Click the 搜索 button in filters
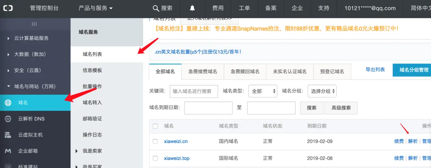Screen dimensions: 431x168 [312, 108]
